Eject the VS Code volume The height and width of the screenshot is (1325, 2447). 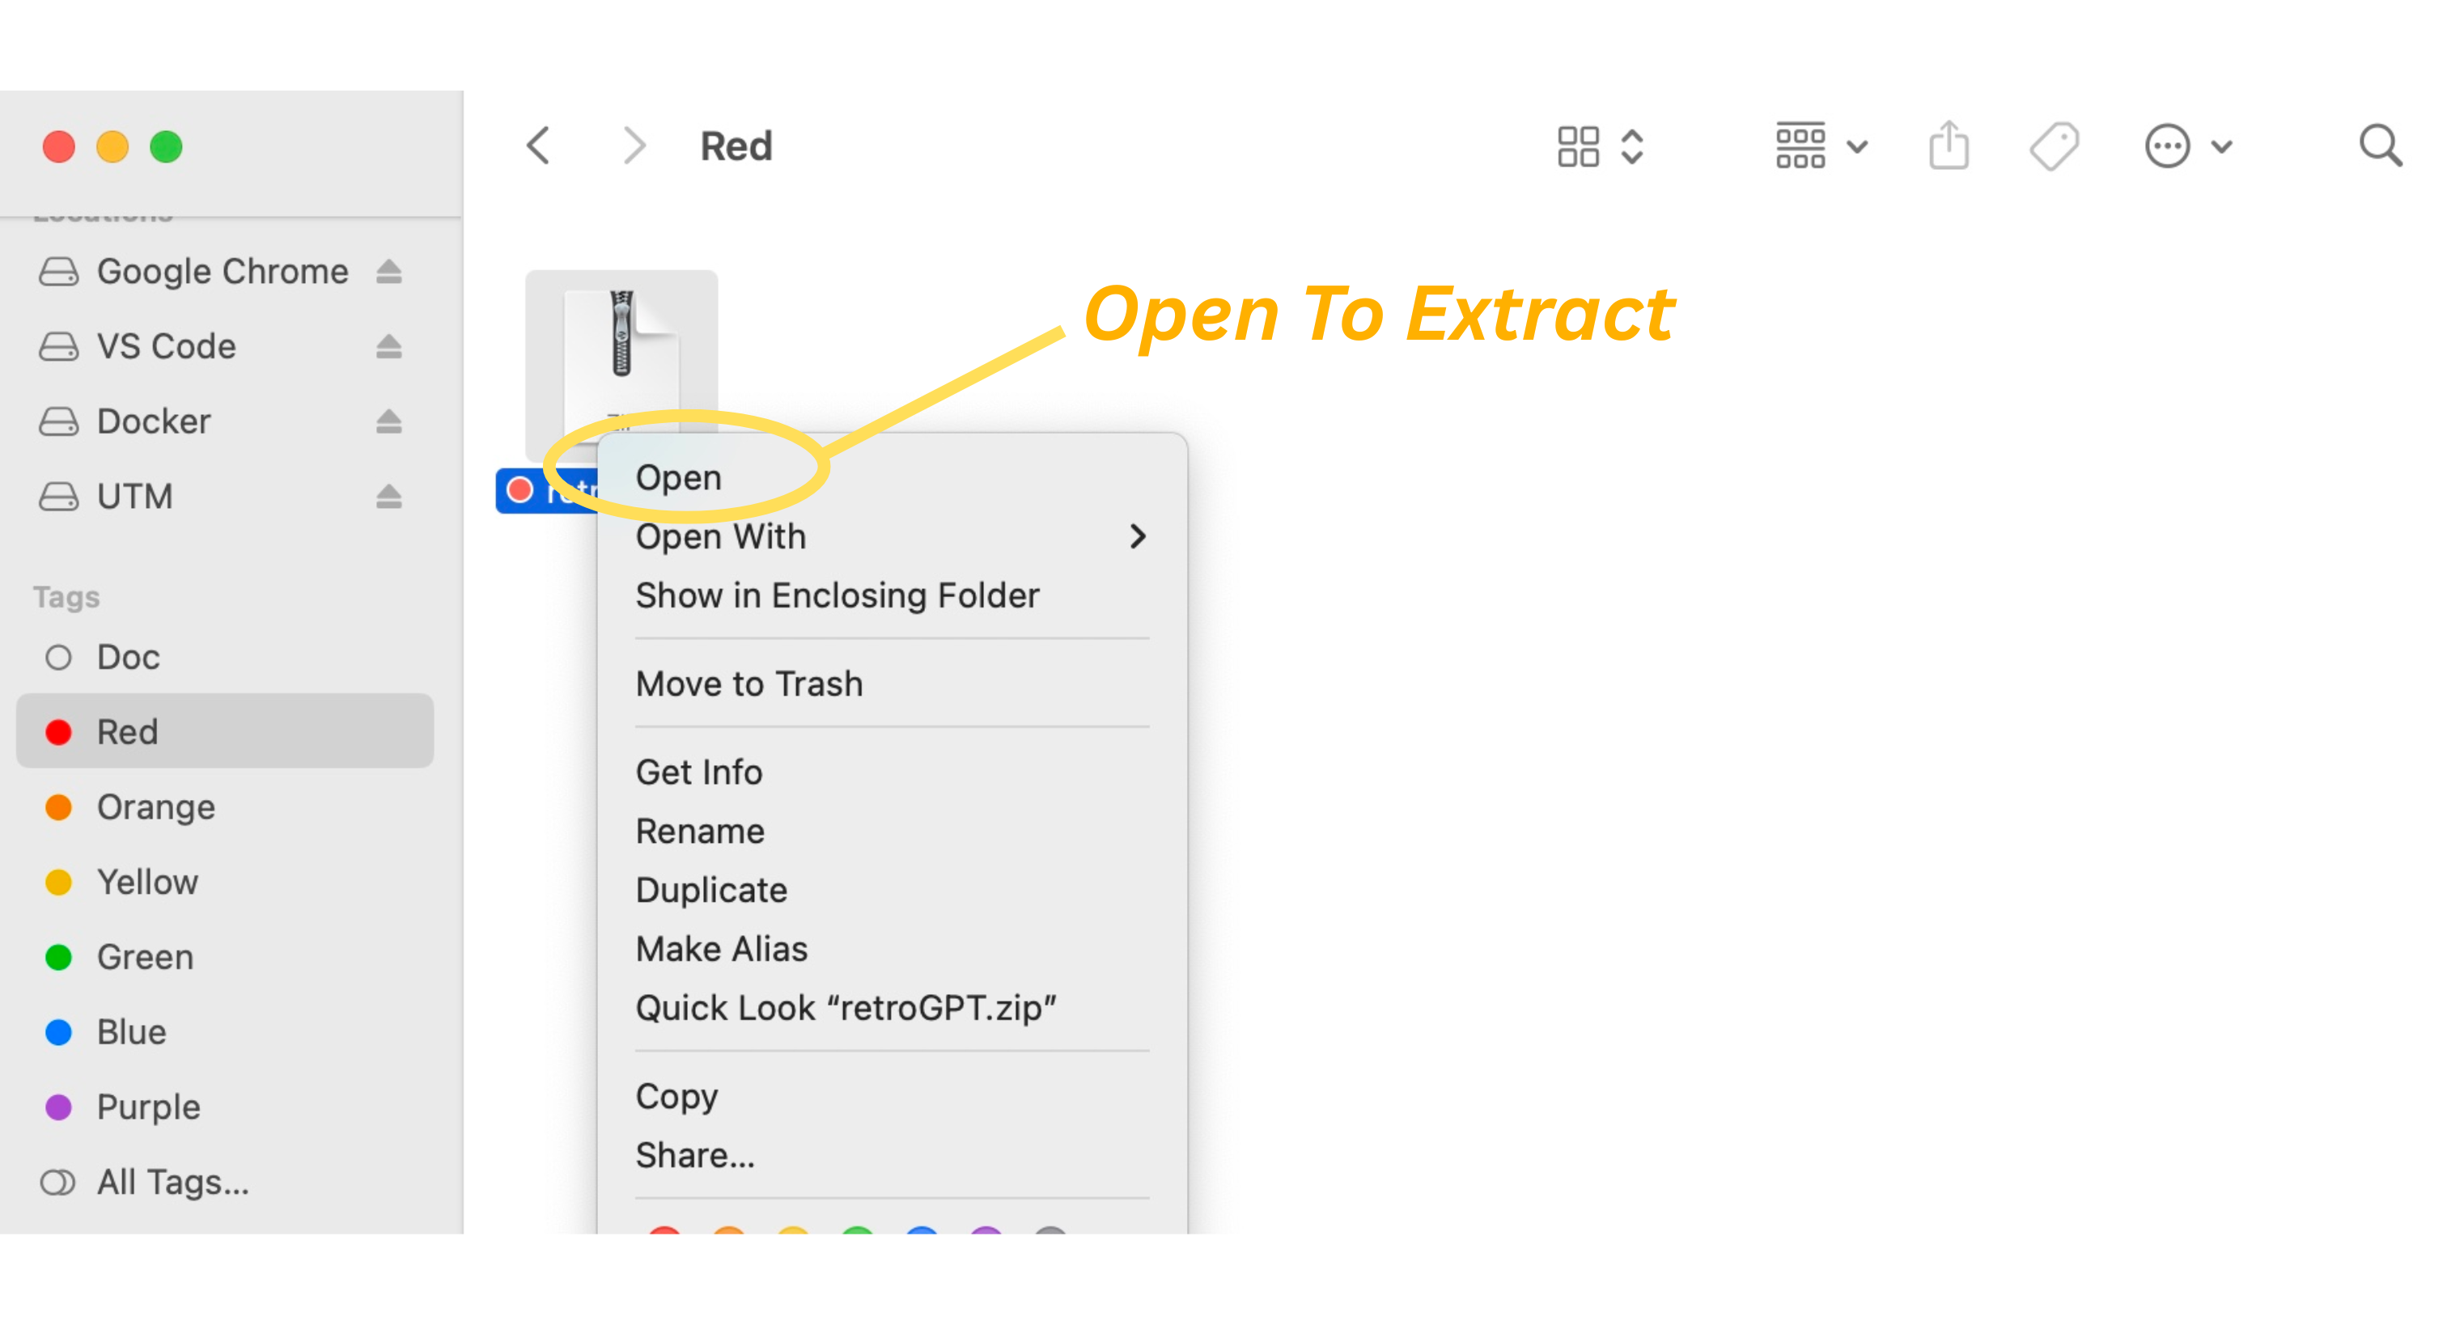(x=388, y=347)
